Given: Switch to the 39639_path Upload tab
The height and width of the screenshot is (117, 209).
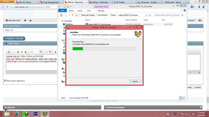Looking at the screenshot, I should pyautogui.click(x=173, y=2).
